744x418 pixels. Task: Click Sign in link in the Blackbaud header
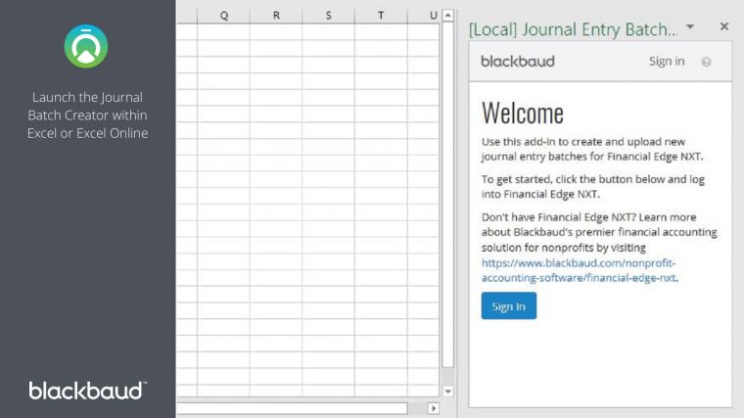[x=667, y=62]
